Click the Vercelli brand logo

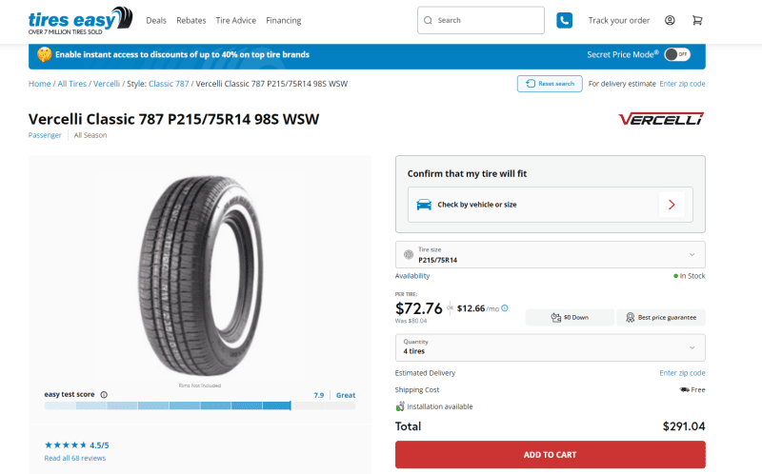661,119
